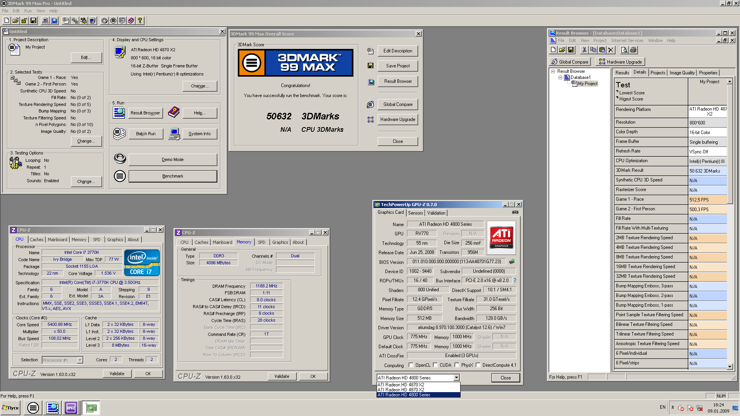Click the New project toolbar icon in 3DMark

pyautogui.click(x=7, y=20)
